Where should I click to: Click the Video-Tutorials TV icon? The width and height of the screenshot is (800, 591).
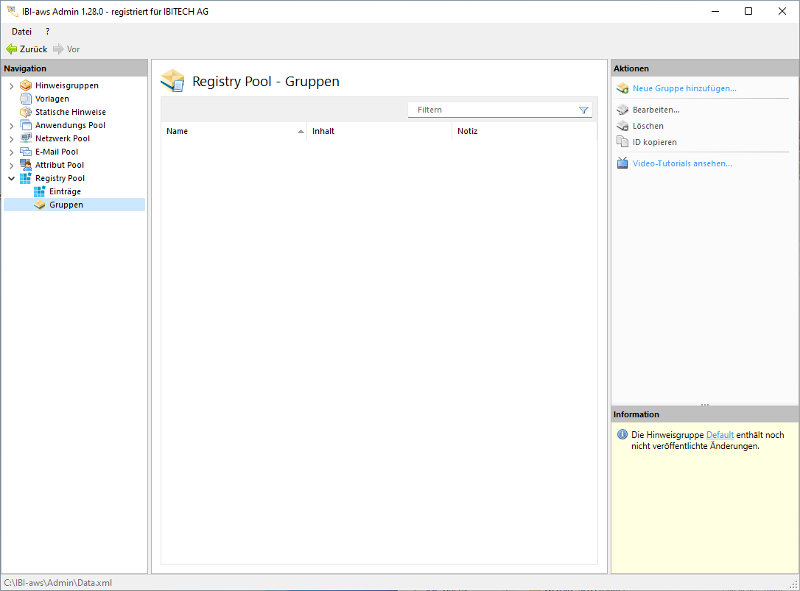pos(622,163)
